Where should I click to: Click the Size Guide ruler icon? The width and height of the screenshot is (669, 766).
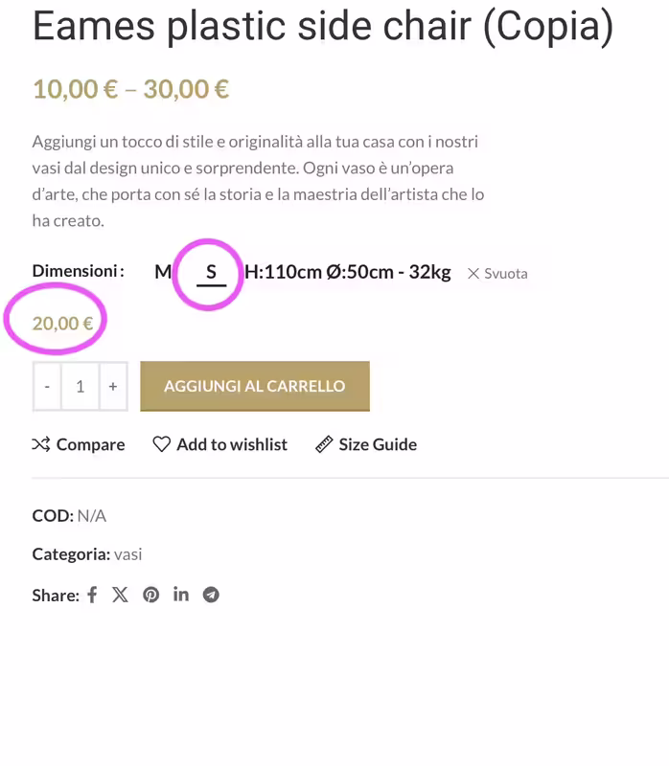(324, 444)
